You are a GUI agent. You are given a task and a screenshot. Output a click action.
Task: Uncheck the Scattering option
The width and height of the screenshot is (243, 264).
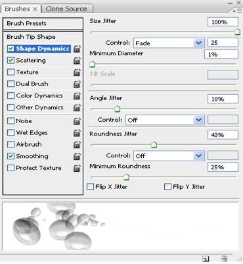[11, 61]
